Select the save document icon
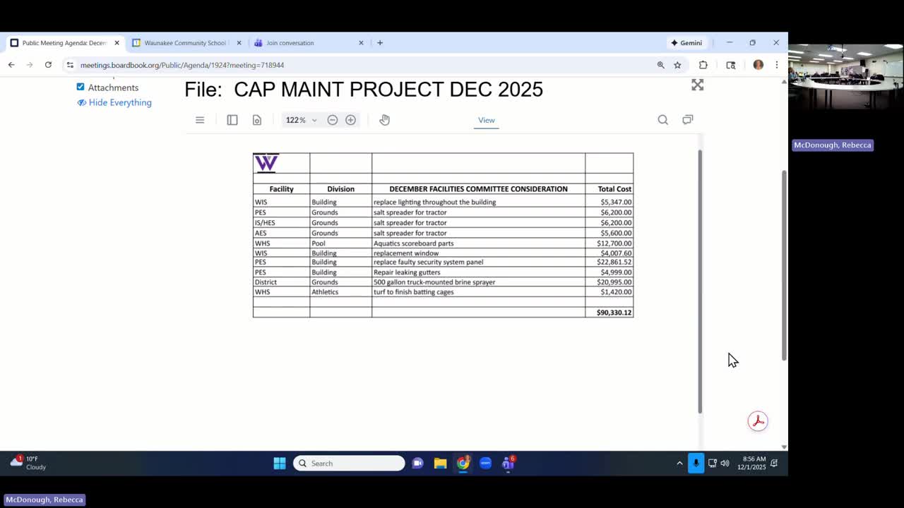The image size is (904, 508). click(x=257, y=120)
